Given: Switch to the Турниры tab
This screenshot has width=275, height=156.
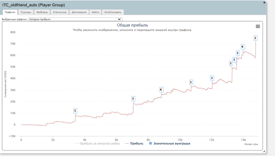Looking at the screenshot, I should (26, 12).
